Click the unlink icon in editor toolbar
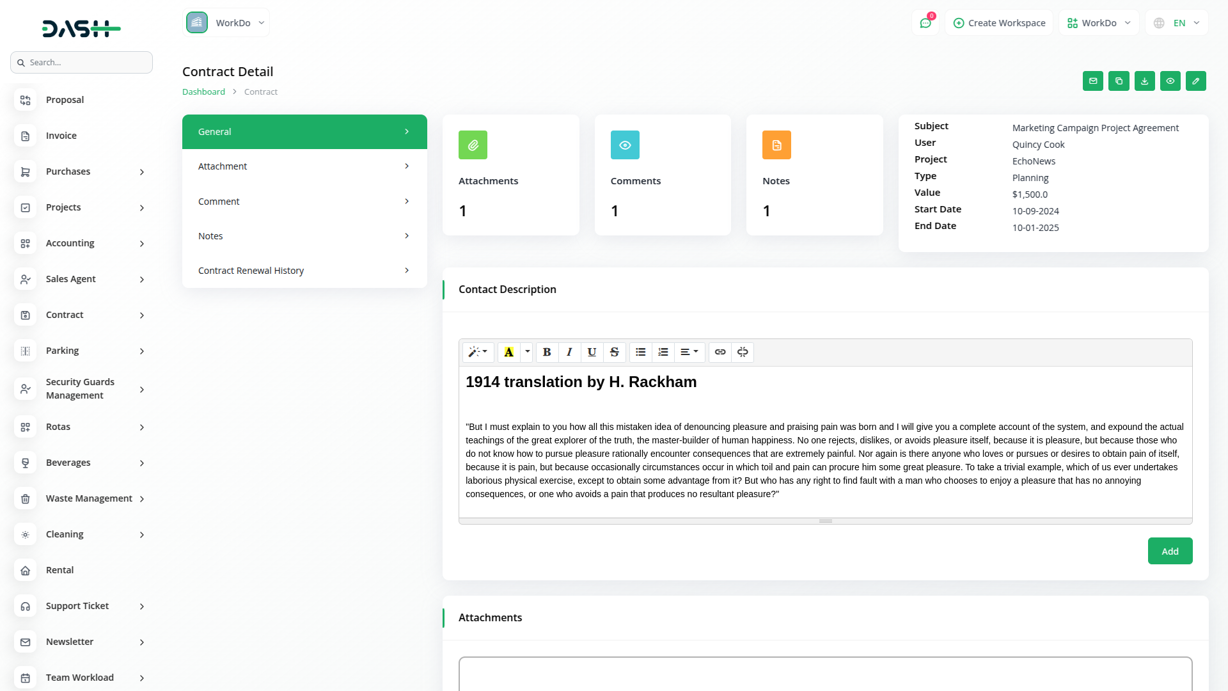The image size is (1228, 691). 743,352
